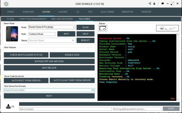182x113 pixels.
Task: Minimize the GSD DONGLE window
Action: [x=167, y=4]
